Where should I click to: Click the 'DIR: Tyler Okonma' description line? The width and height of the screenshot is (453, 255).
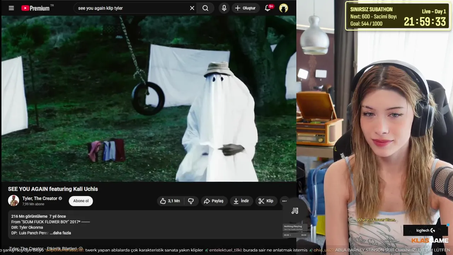click(27, 227)
